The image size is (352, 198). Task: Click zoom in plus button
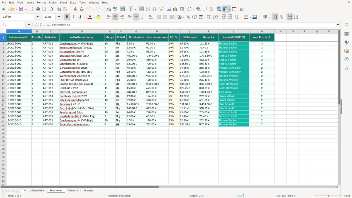coord(340,196)
